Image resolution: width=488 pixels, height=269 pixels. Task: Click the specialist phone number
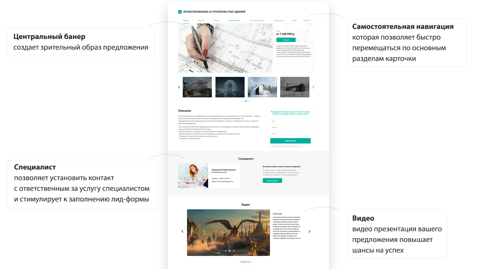click(x=221, y=179)
